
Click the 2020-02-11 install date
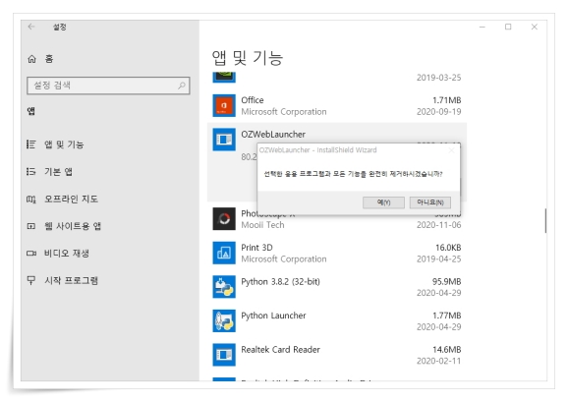(x=438, y=361)
